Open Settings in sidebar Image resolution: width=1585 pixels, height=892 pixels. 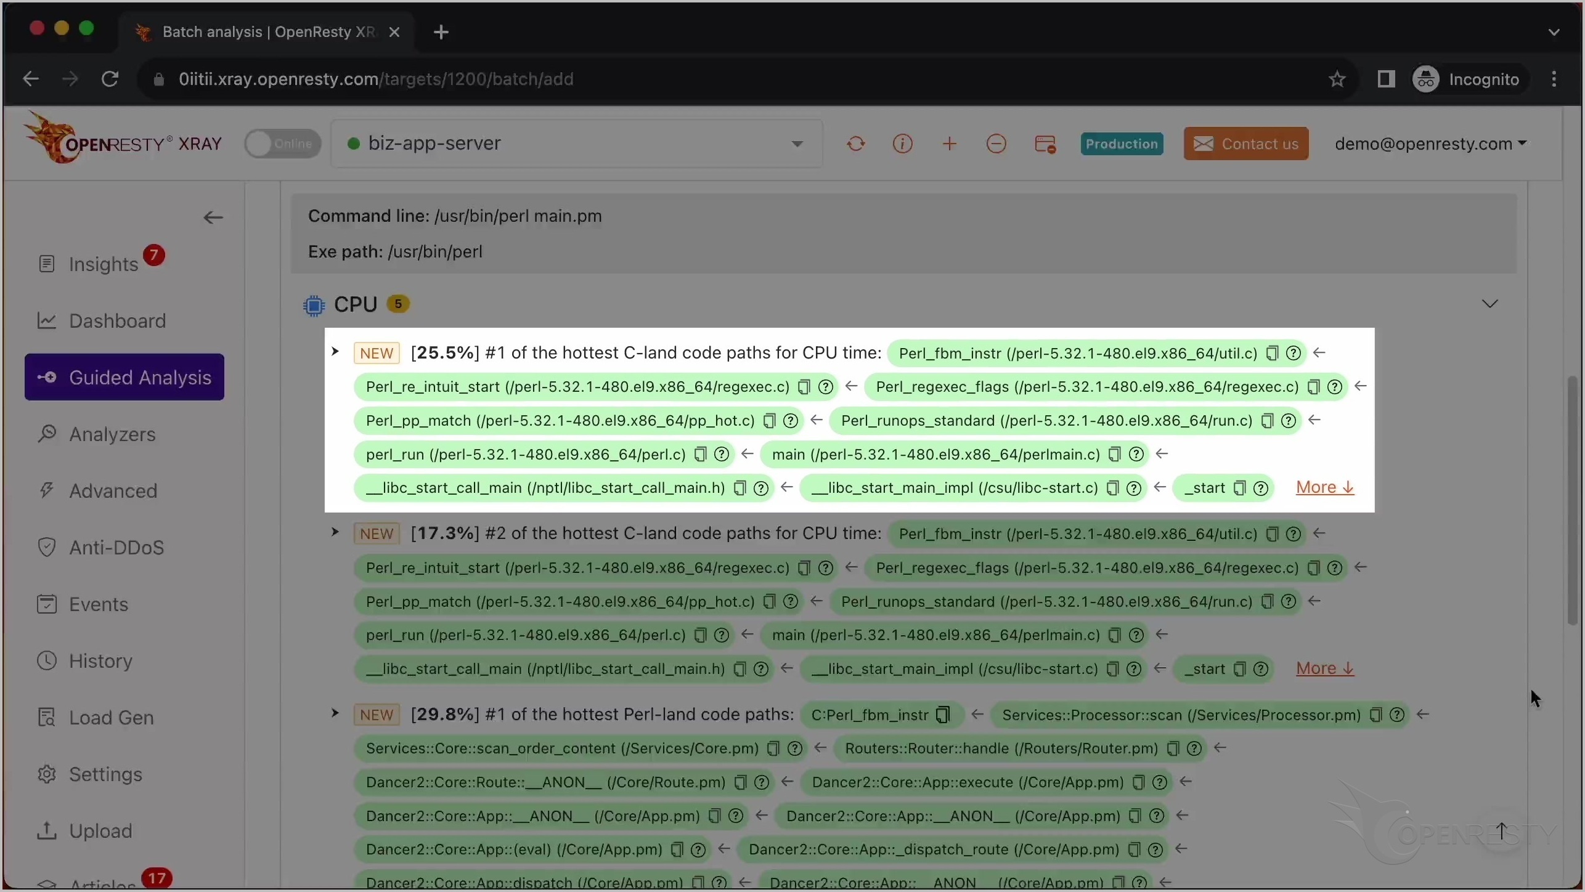pos(91,774)
